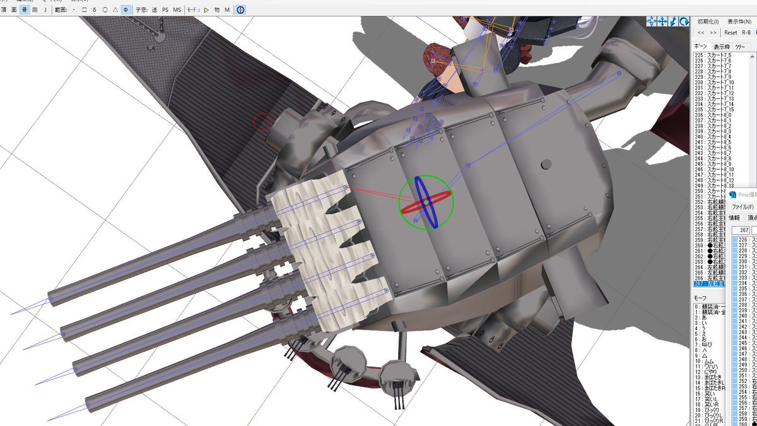Toggle the colored axis manipulator icon
The image size is (757, 426).
coord(241,10)
